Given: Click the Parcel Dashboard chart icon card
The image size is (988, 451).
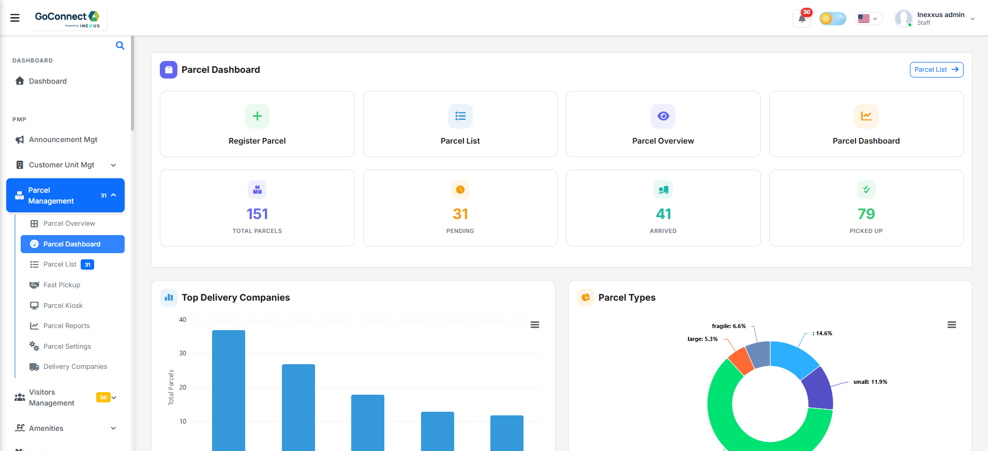Looking at the screenshot, I should tap(866, 116).
